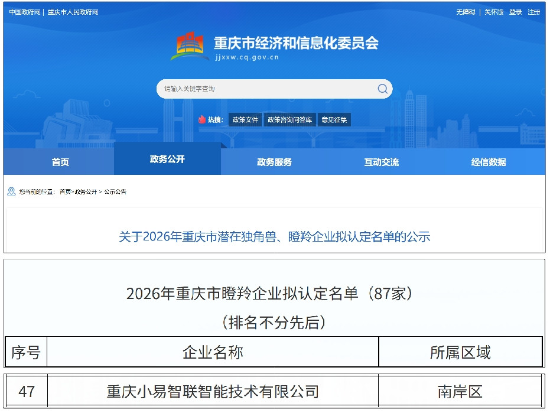Click the commission logo emblem
Screen dimensions: 550x413
[x=190, y=46]
